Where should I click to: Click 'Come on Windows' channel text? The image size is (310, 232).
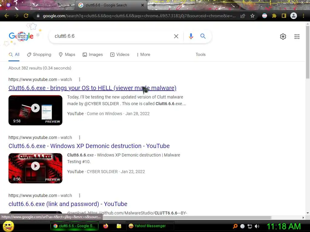(x=104, y=114)
